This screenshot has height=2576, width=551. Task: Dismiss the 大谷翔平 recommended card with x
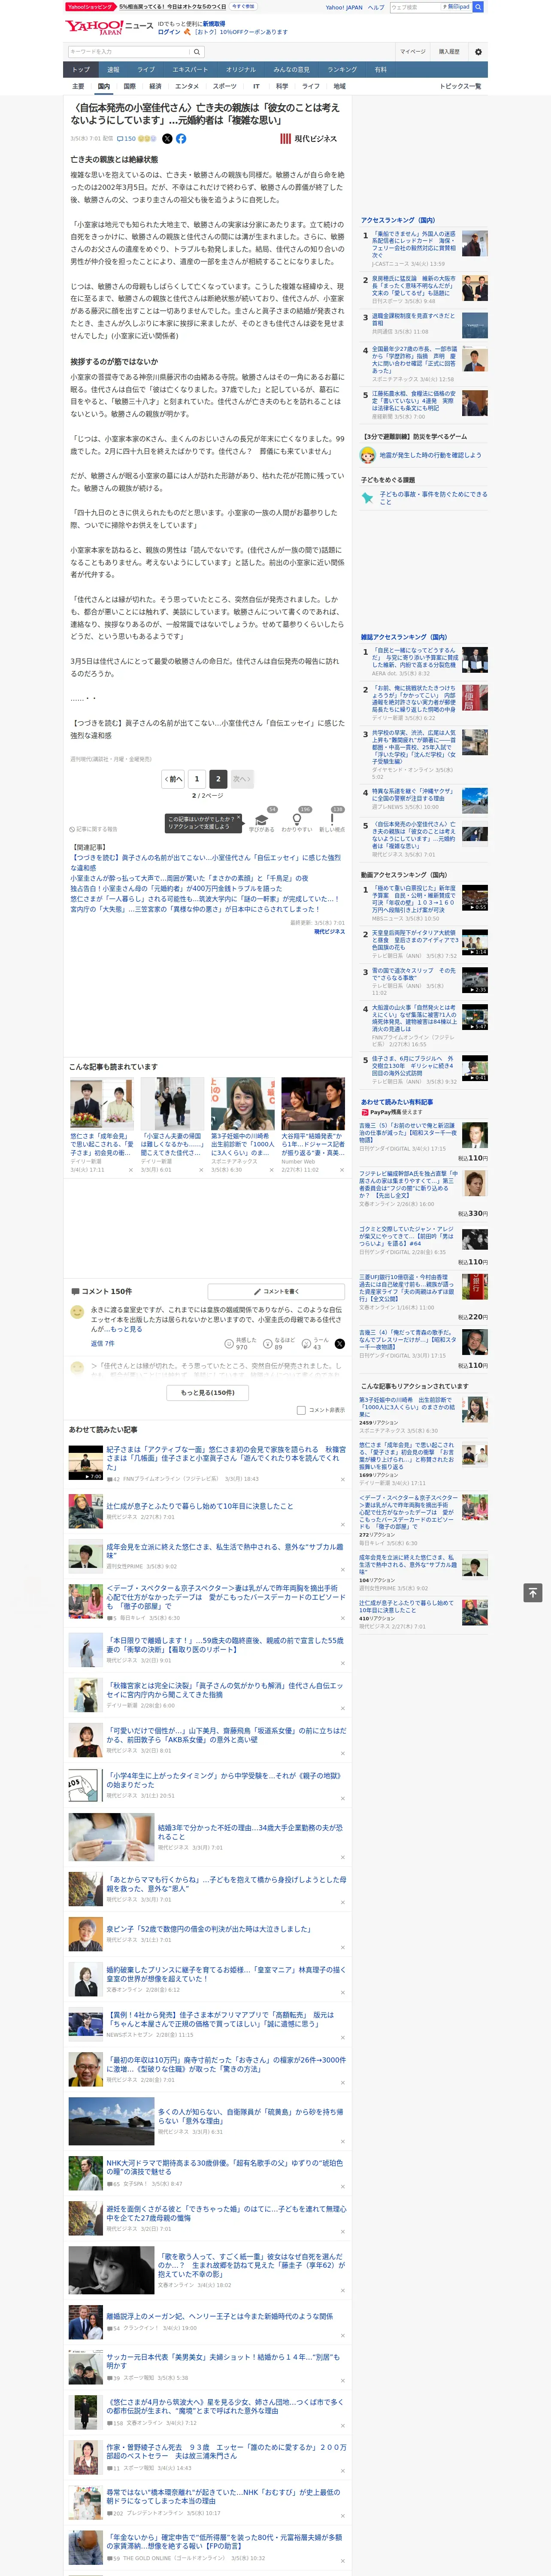click(342, 1169)
